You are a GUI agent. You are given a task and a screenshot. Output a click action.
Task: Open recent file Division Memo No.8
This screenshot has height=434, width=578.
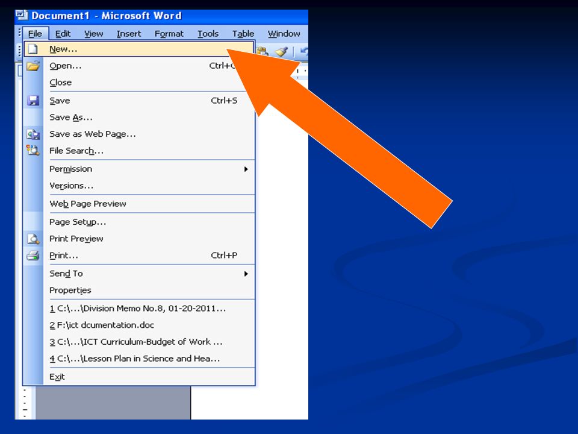139,308
